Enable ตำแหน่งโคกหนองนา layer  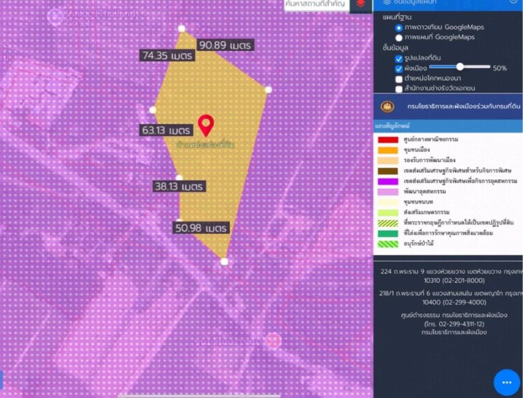tap(399, 78)
